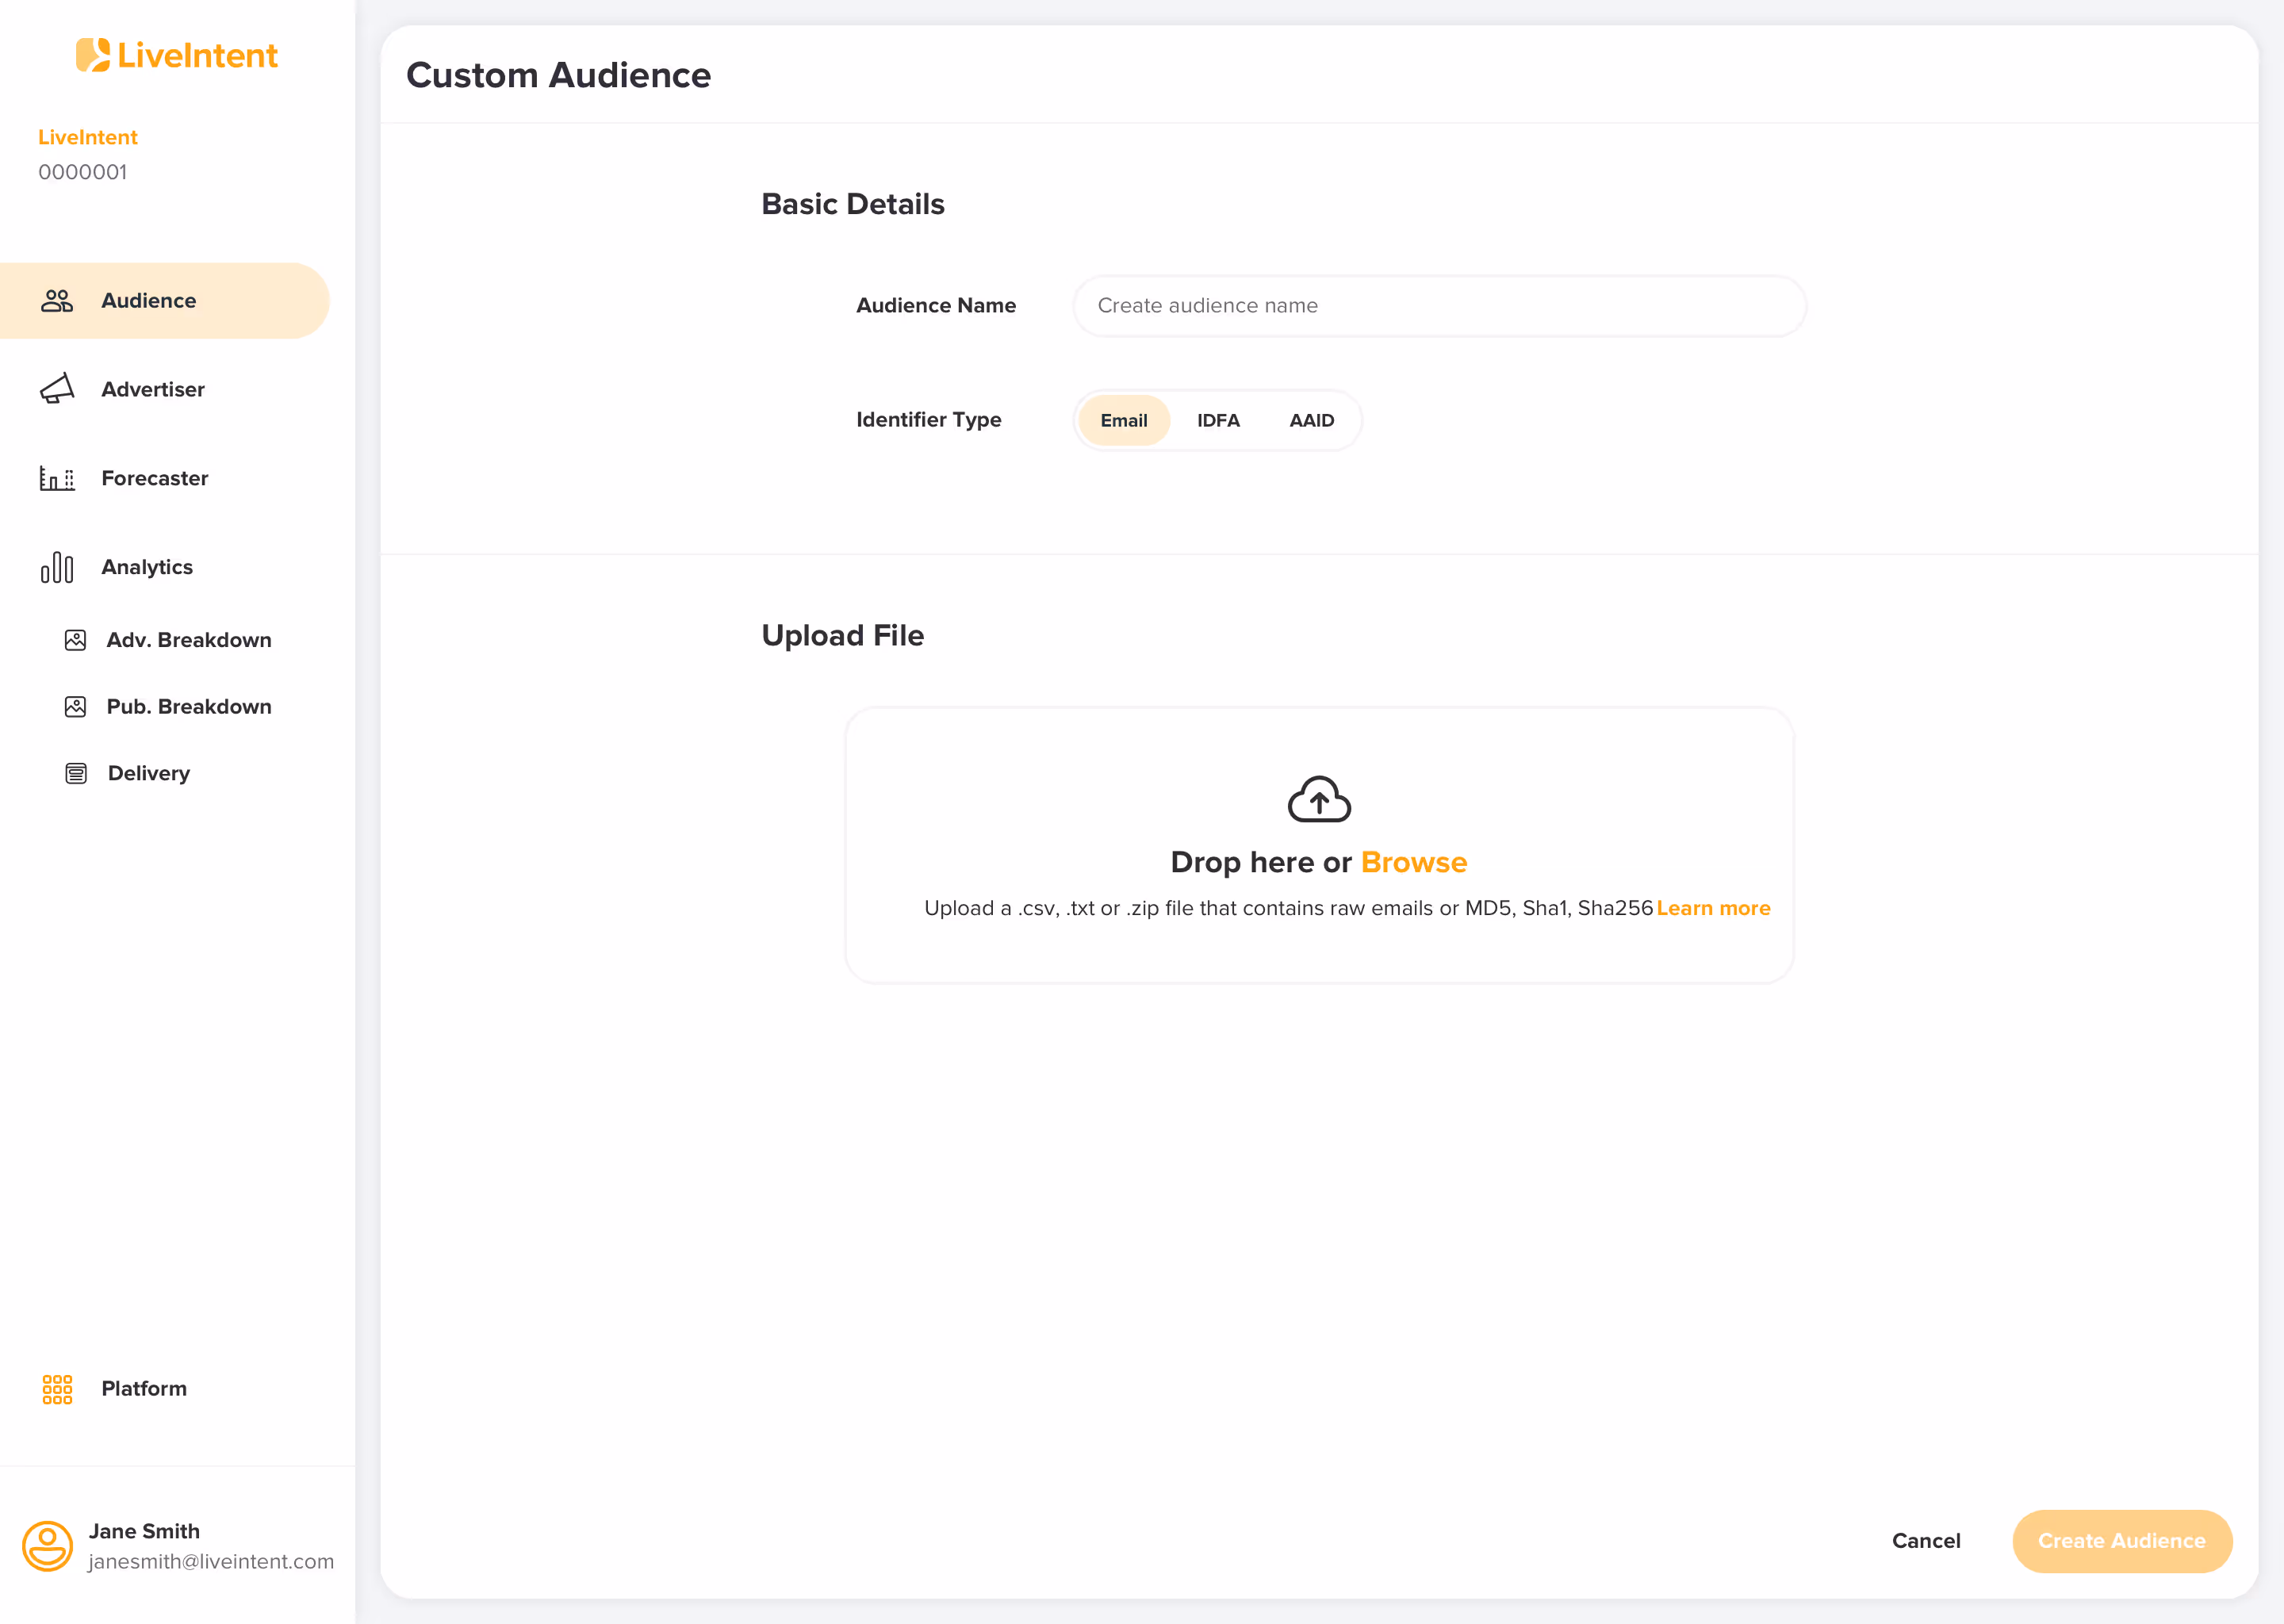Select IDFA identifier type
Image resolution: width=2284 pixels, height=1624 pixels.
point(1218,420)
